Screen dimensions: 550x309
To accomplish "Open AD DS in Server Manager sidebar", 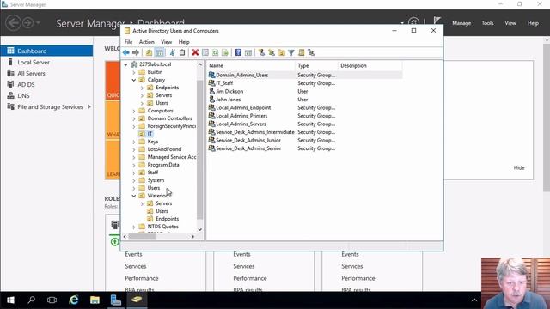I will pos(26,84).
